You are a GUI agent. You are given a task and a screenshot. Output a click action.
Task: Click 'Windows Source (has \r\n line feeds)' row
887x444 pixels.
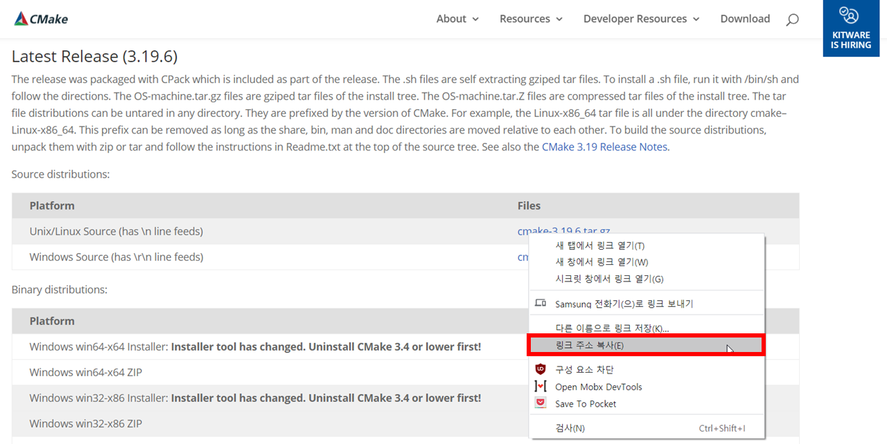(405, 257)
